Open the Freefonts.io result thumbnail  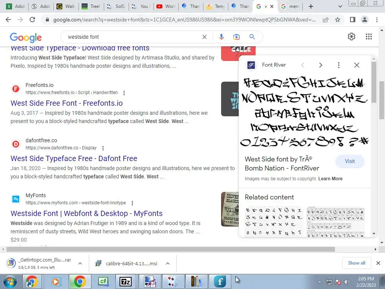point(230,99)
